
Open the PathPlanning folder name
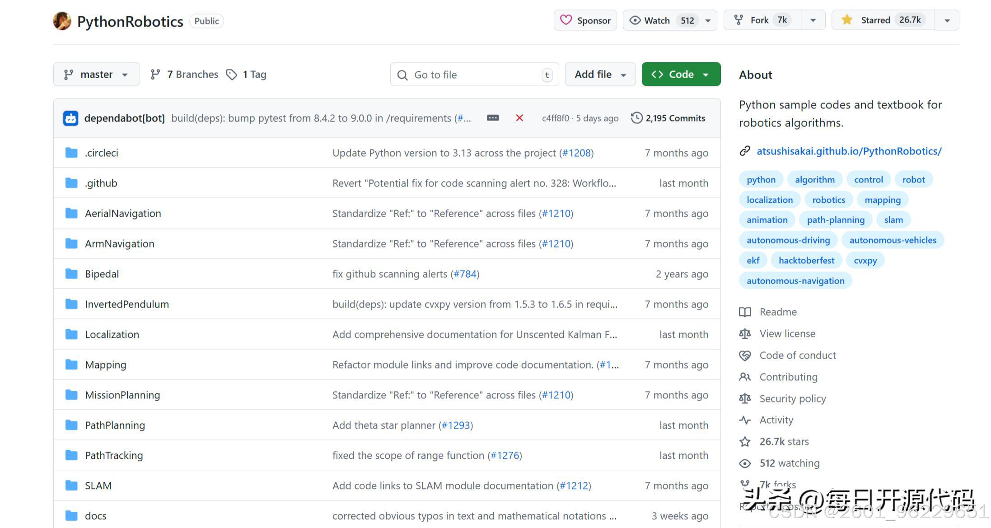coord(115,425)
